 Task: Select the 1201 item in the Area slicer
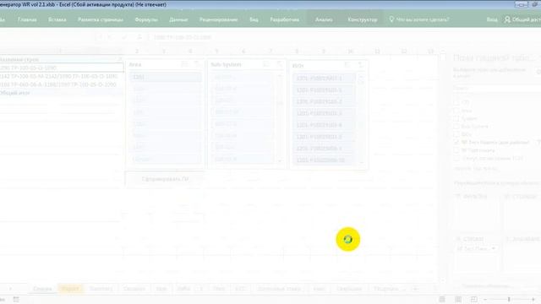coord(166,77)
